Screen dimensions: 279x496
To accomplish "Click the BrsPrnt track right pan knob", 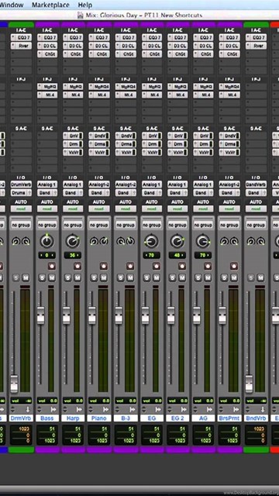I will (x=234, y=242).
